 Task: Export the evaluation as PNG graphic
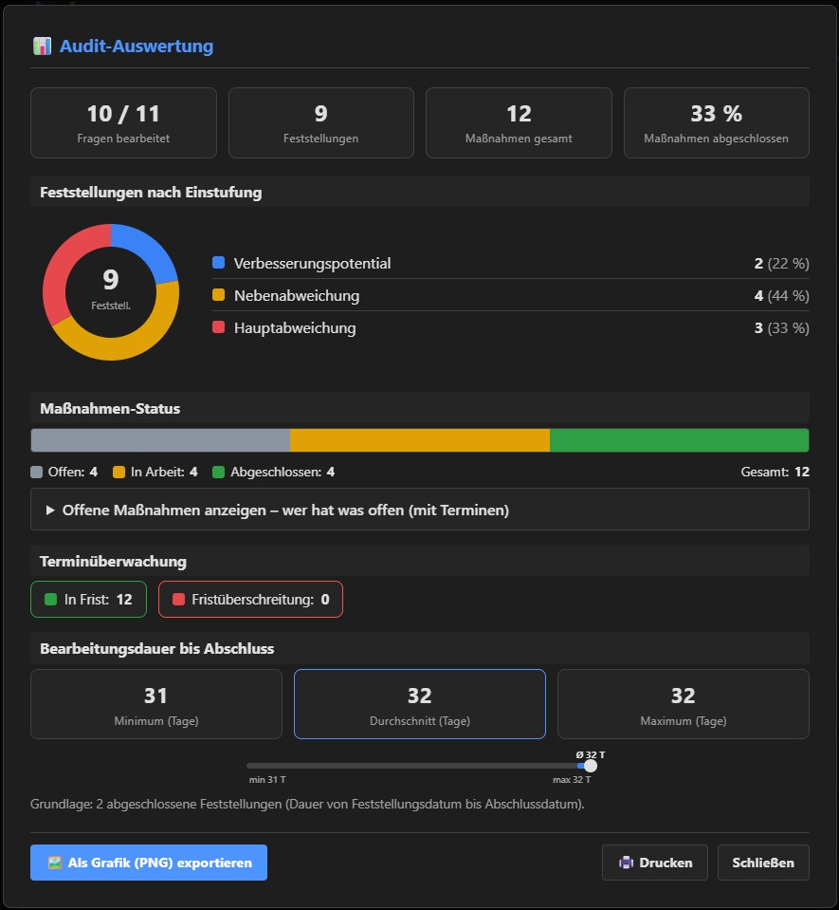point(149,863)
